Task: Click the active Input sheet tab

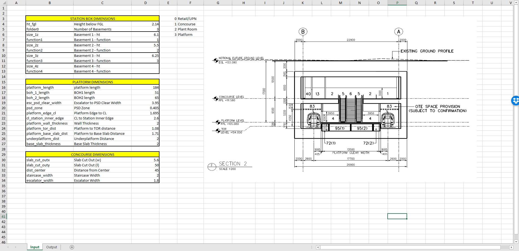Action: pyautogui.click(x=34, y=247)
